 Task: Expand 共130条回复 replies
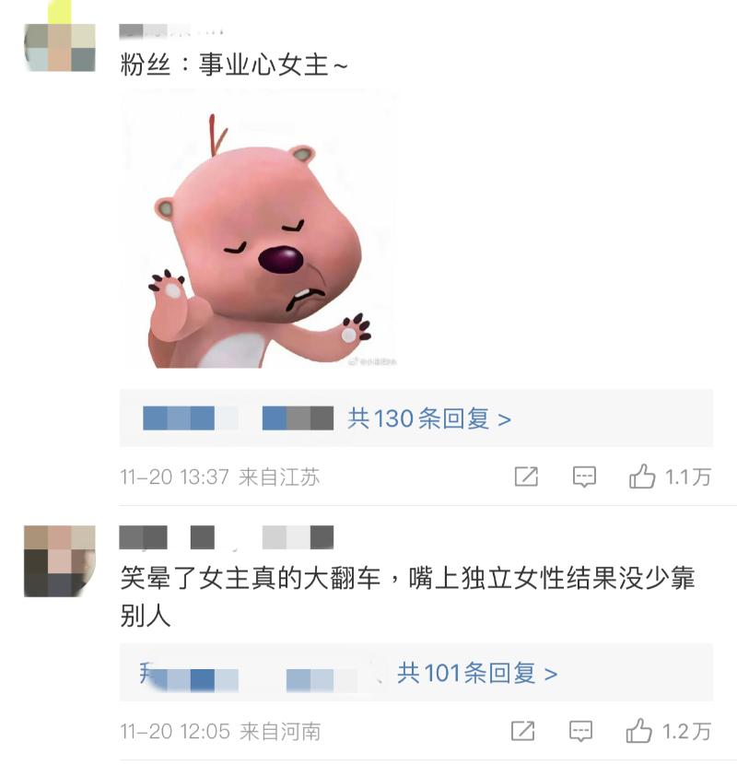(429, 418)
